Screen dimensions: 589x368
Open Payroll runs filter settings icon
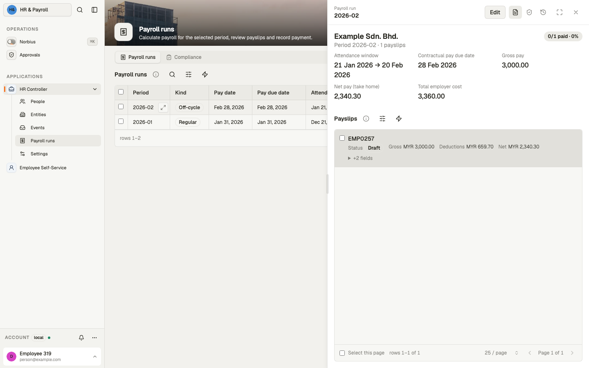click(189, 74)
